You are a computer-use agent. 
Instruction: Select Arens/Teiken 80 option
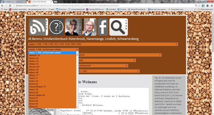tap(52, 95)
